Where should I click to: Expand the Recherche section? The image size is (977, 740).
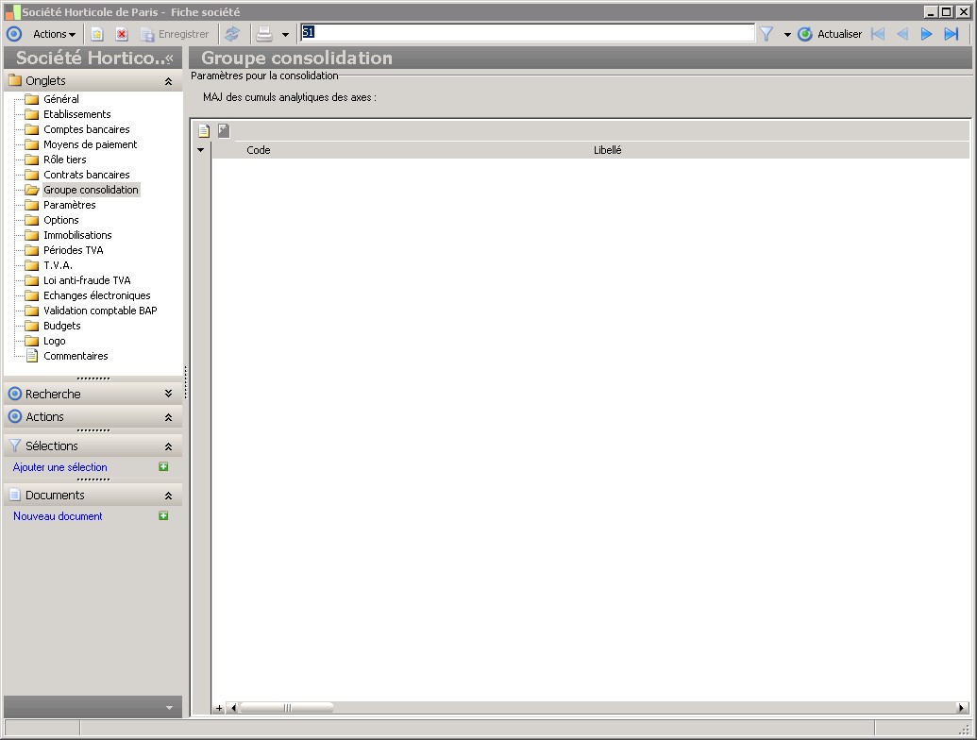coord(168,394)
